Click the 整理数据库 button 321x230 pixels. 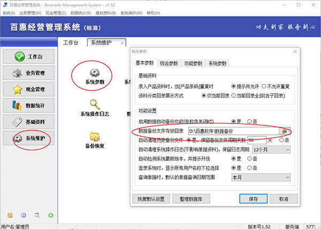[x=191, y=198]
